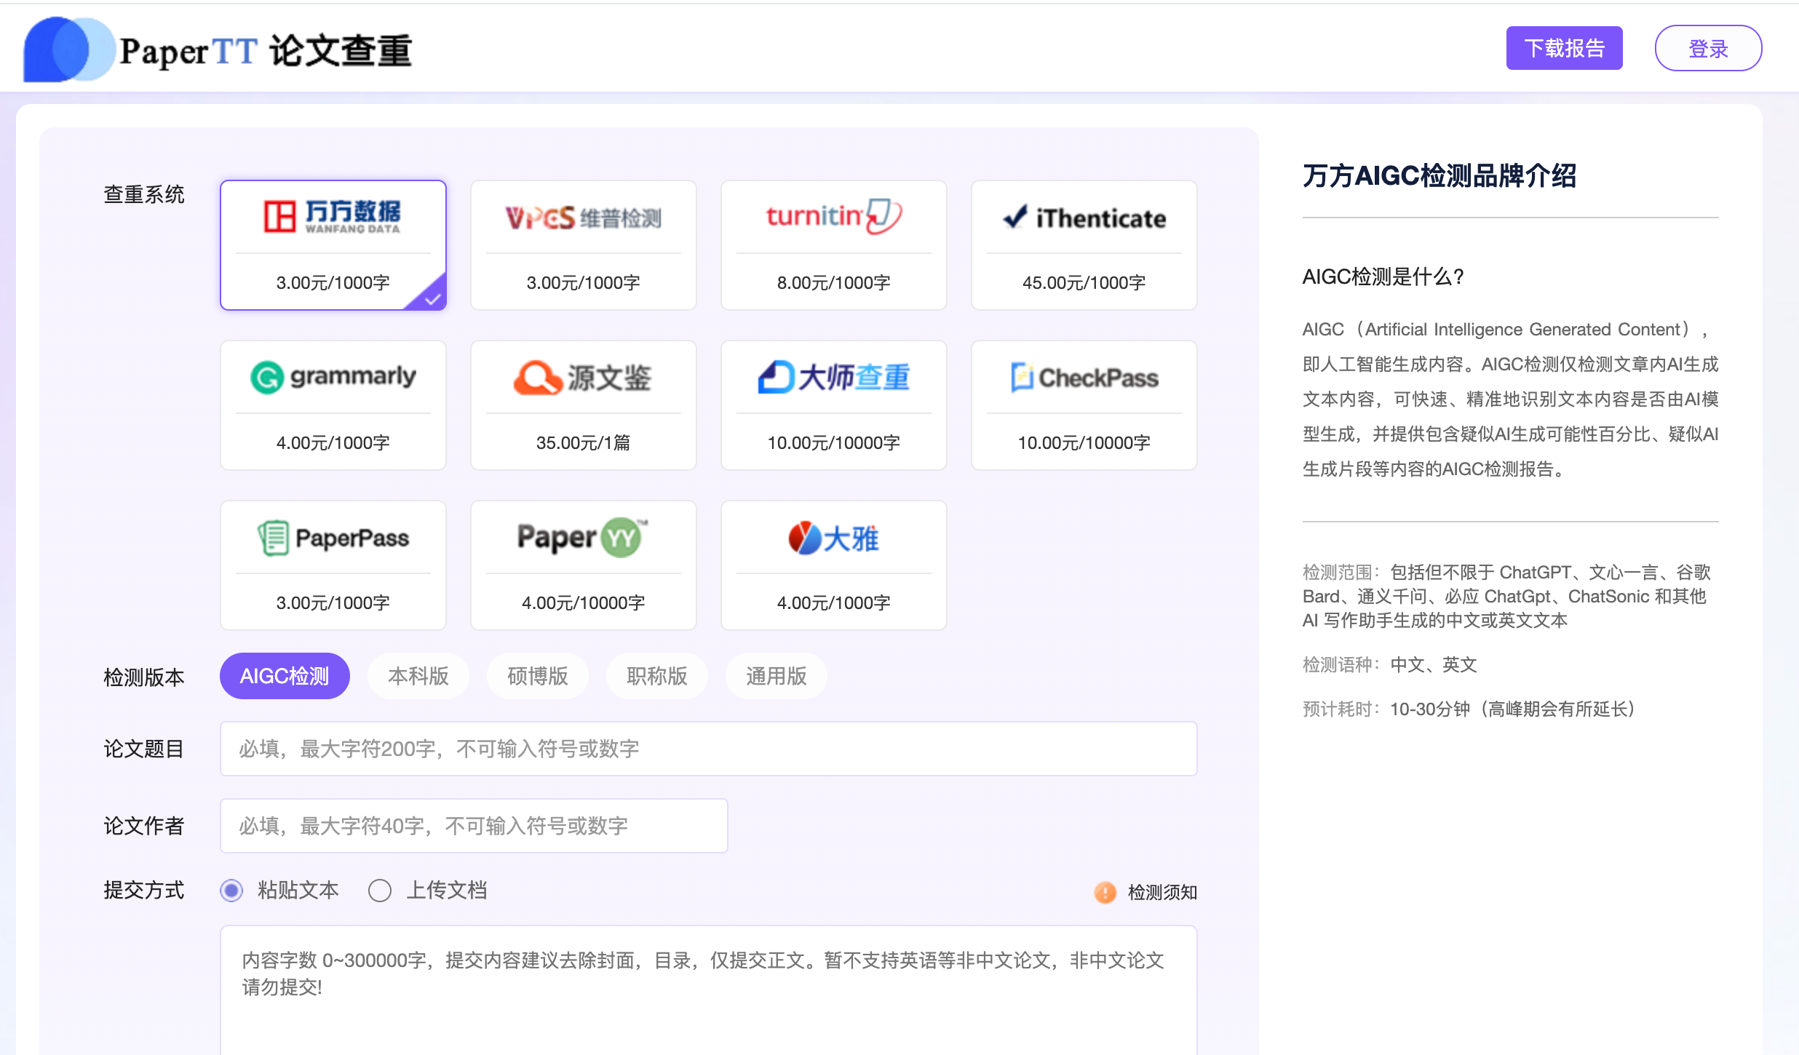Screen dimensions: 1799x1055
Task: Click the 检测版本 label
Action: point(144,677)
